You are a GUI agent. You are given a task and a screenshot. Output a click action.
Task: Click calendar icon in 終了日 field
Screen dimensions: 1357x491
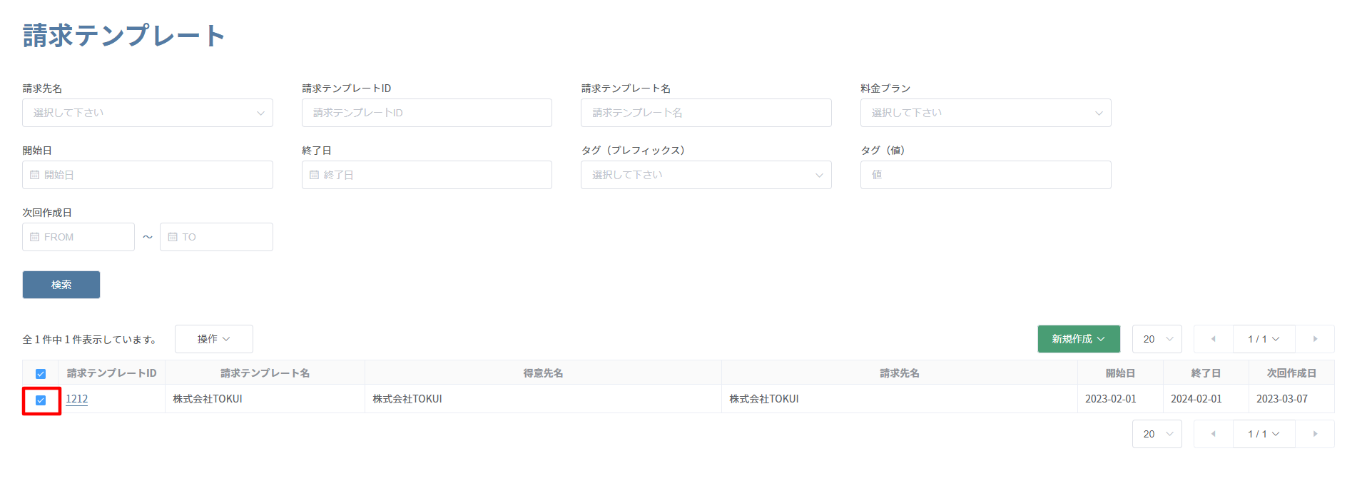[x=314, y=175]
